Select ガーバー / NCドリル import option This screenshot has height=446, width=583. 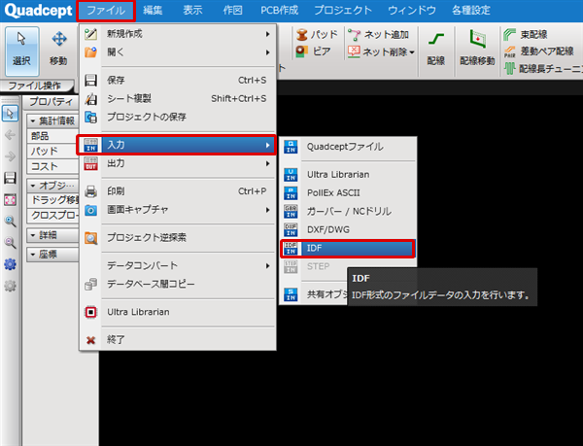tap(348, 212)
